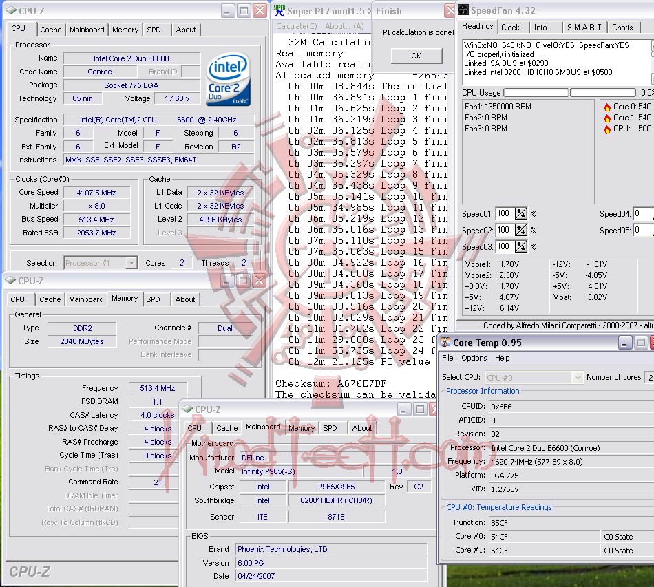Close the top CPU-Z window
The width and height of the screenshot is (654, 587).
pos(260,11)
